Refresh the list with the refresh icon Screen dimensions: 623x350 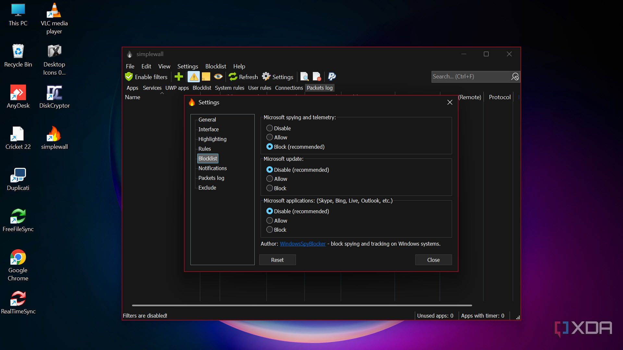coord(233,77)
